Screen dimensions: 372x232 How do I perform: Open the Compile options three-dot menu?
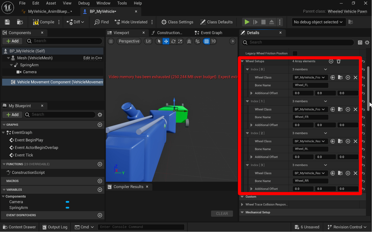coord(59,22)
